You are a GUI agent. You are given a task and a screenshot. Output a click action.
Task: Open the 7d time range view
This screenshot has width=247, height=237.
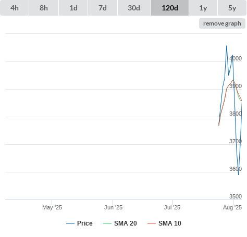coord(103,8)
